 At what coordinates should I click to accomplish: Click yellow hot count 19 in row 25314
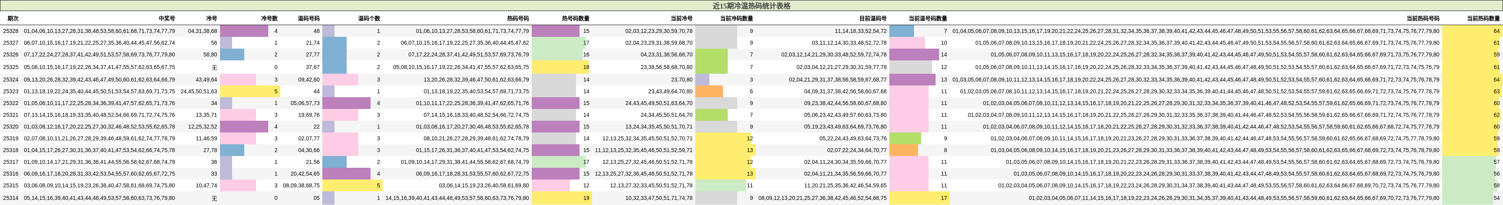(586, 198)
